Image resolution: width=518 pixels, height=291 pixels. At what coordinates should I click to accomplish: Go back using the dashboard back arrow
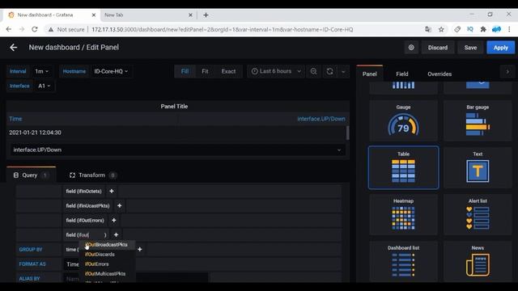click(x=14, y=48)
